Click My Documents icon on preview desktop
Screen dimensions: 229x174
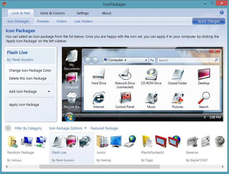72,56
